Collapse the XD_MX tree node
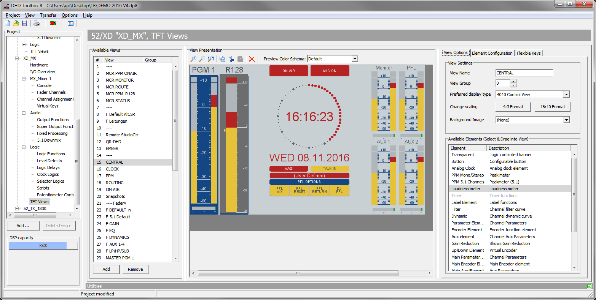This screenshot has width=596, height=300. point(17,58)
